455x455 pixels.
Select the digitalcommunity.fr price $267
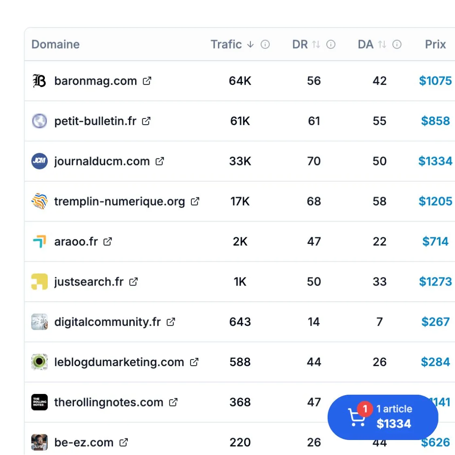(x=435, y=322)
